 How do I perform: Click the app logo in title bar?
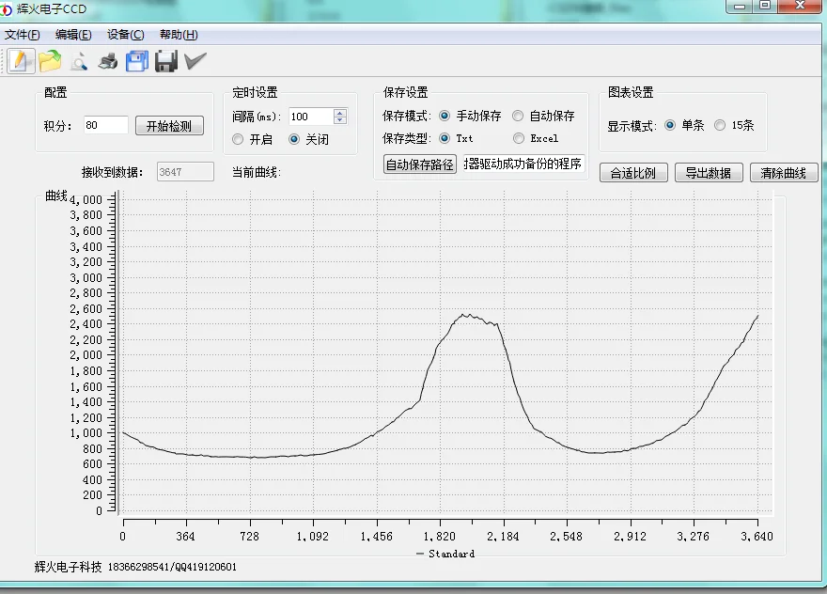[6, 9]
